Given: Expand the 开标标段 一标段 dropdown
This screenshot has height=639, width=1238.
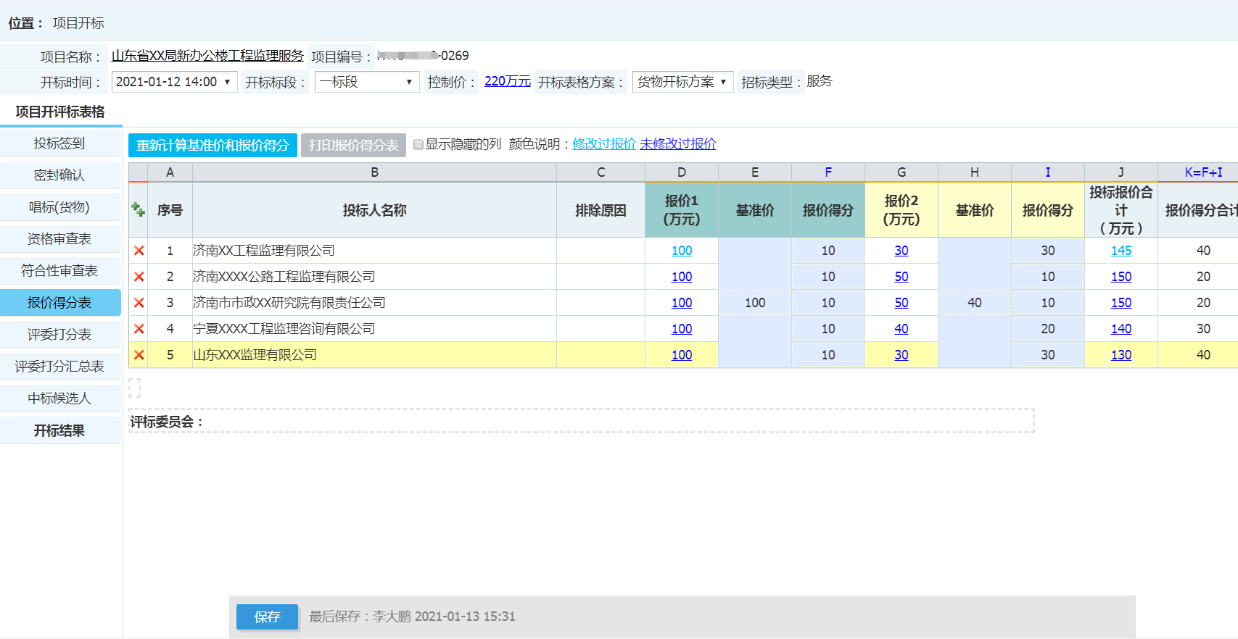Looking at the screenshot, I should point(367,82).
